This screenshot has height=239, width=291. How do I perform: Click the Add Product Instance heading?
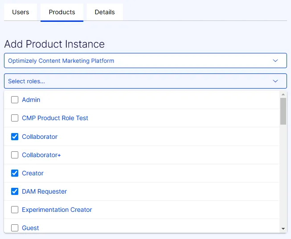[54, 44]
